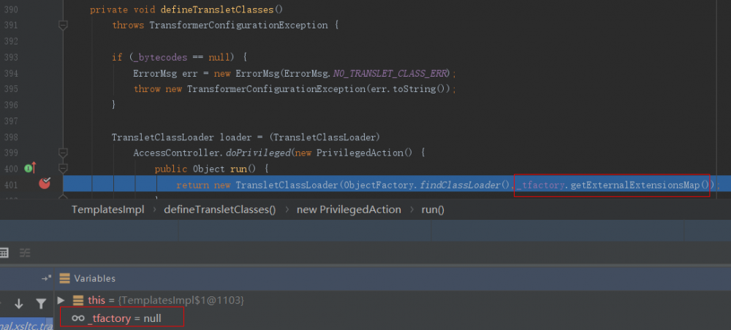731x330 pixels.
Task: Select the highlighted stack frame 'nal.xsltc.tra'
Action: tap(26, 325)
